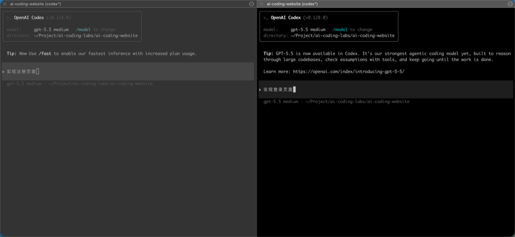This screenshot has height=237, width=515.
Task: Click left pane status line below the prompt
Action: click(80, 84)
